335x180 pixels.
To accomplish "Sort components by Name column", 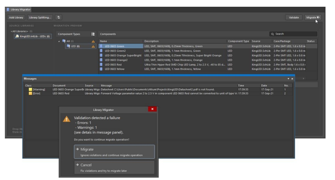I will 121,41.
